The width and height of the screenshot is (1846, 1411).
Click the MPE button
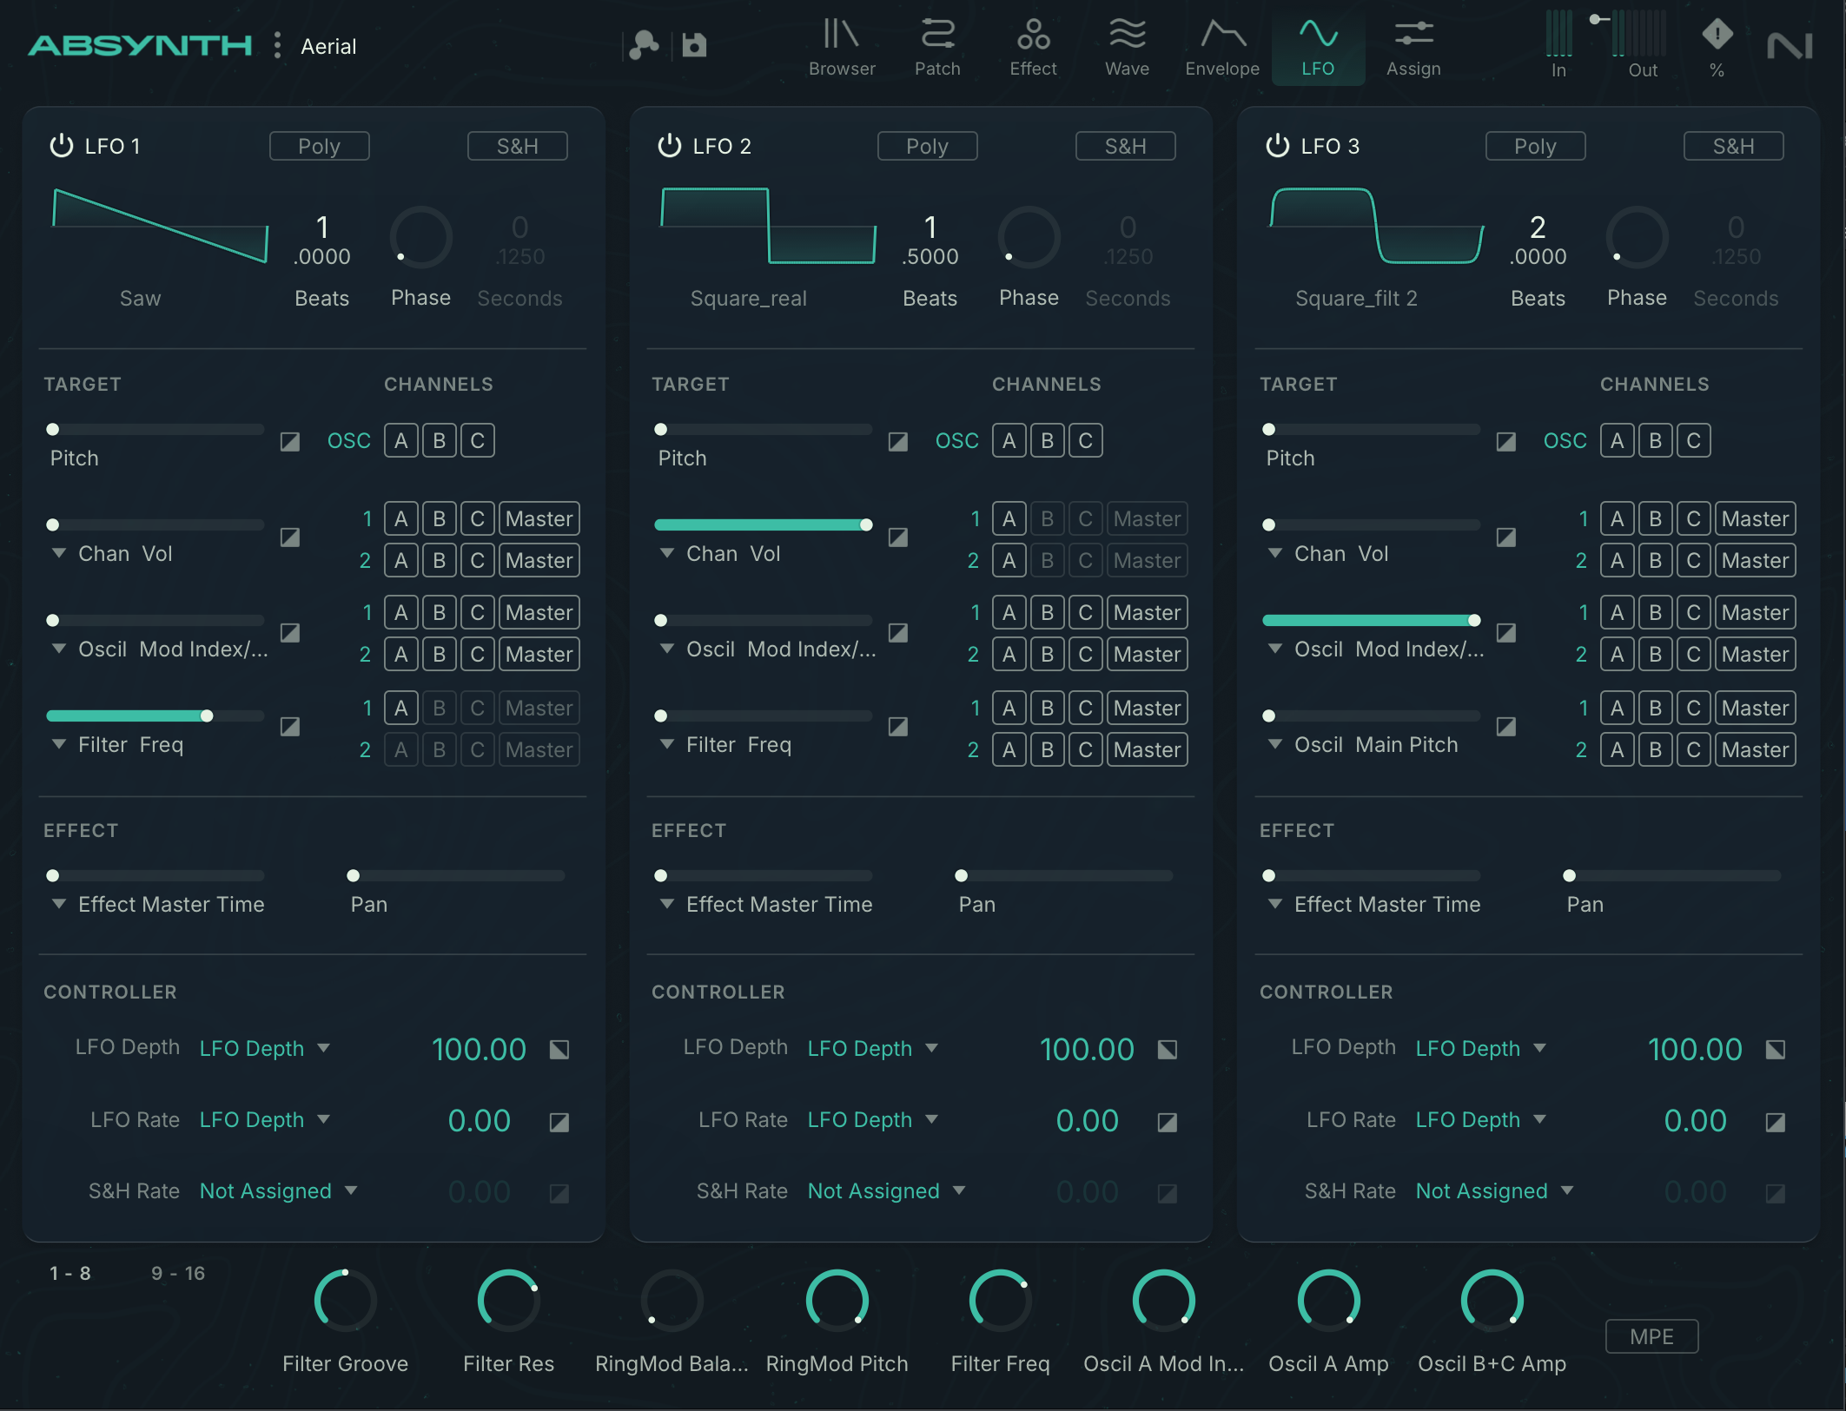coord(1650,1336)
